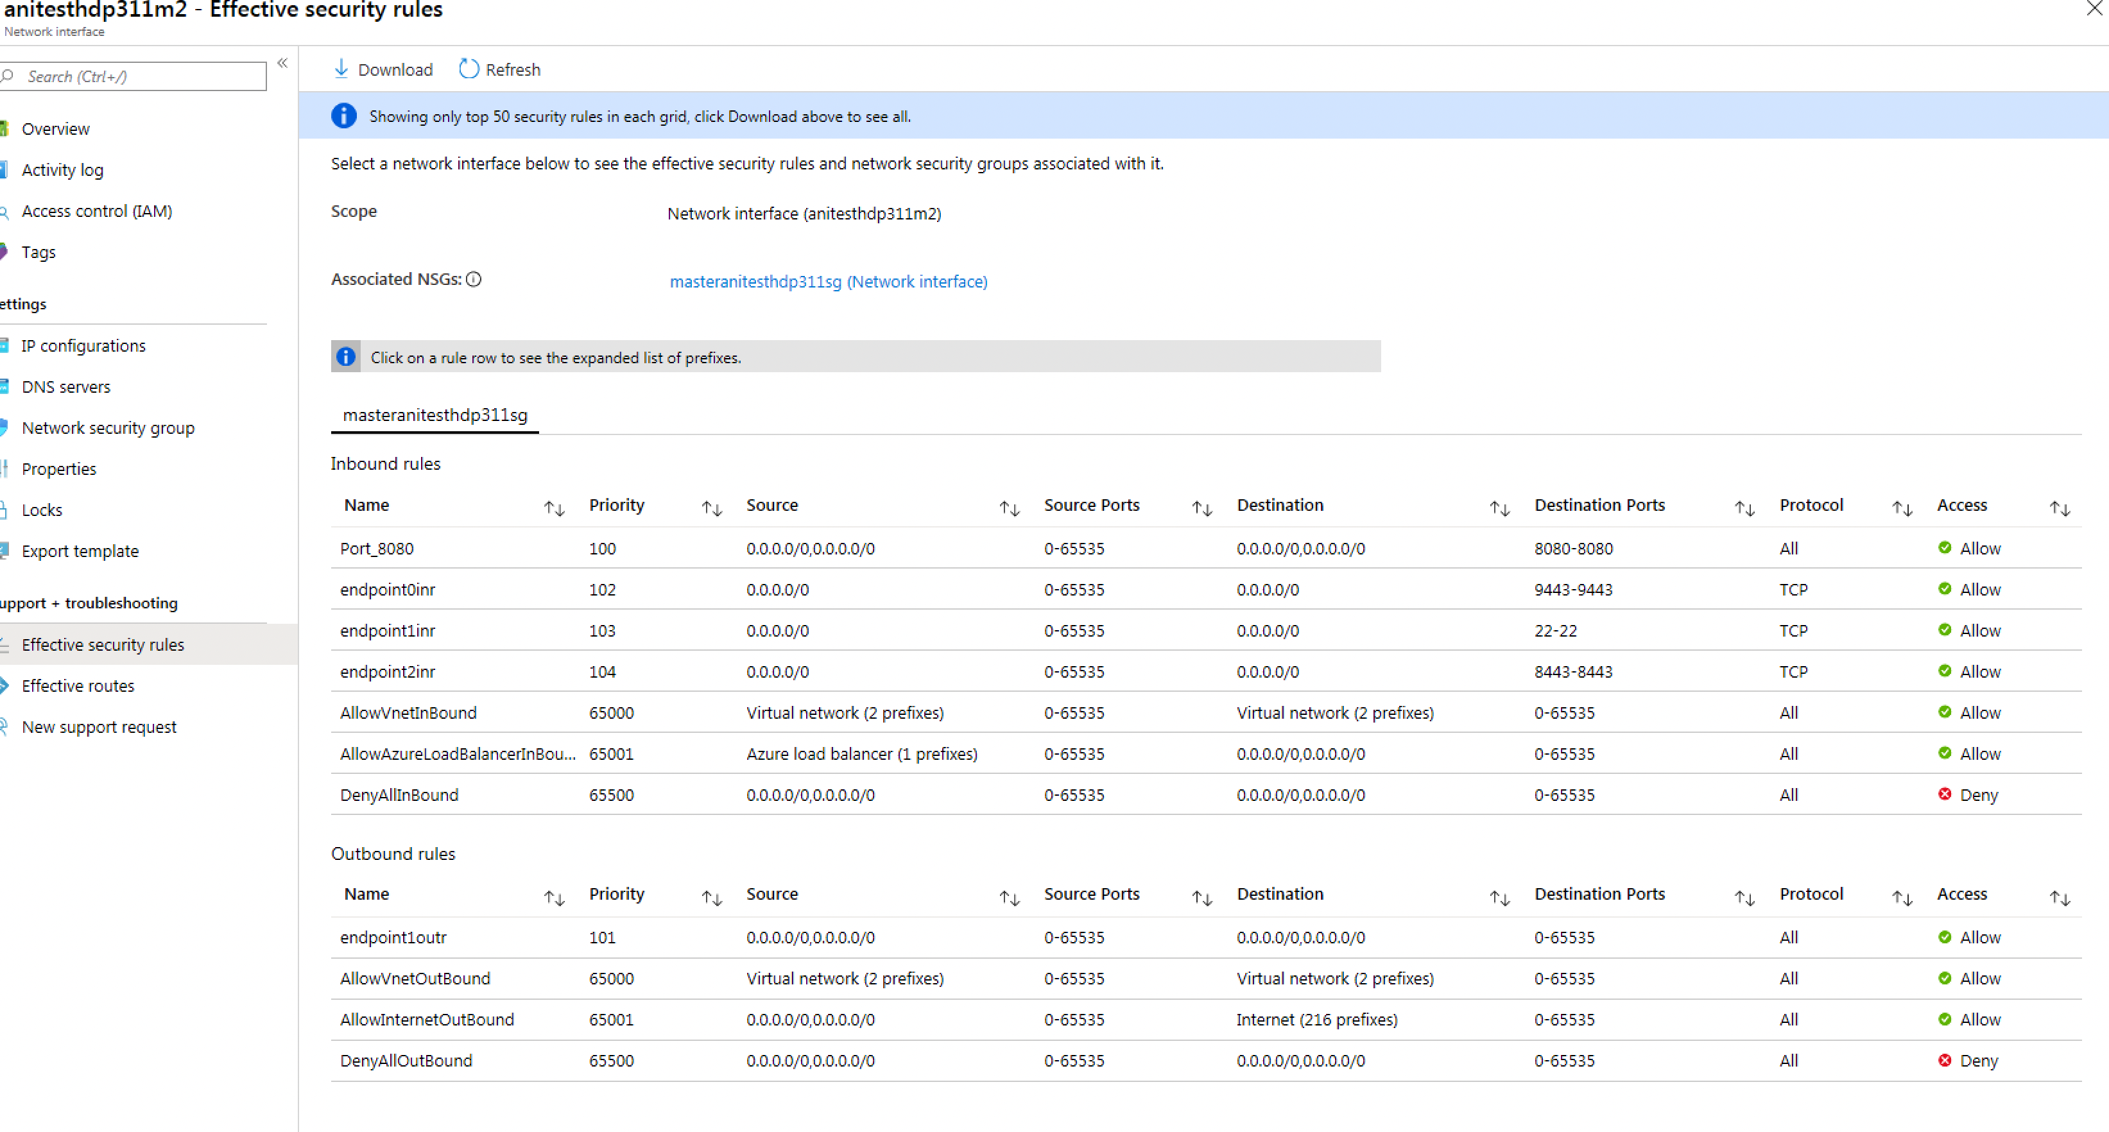This screenshot has height=1132, width=2109.
Task: Open the Locks settings page
Action: click(42, 509)
